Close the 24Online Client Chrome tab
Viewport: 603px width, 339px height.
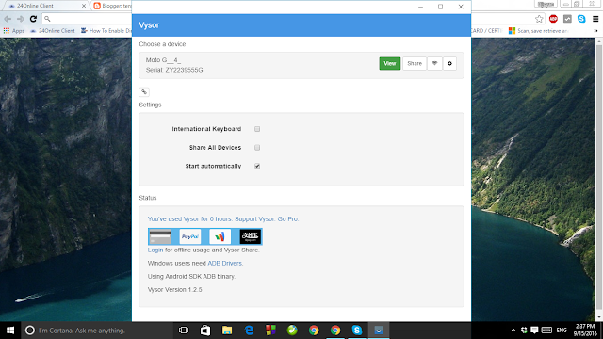tap(84, 6)
